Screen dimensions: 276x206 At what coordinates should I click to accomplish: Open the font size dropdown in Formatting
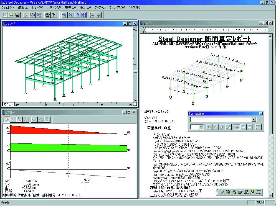(x=201, y=127)
